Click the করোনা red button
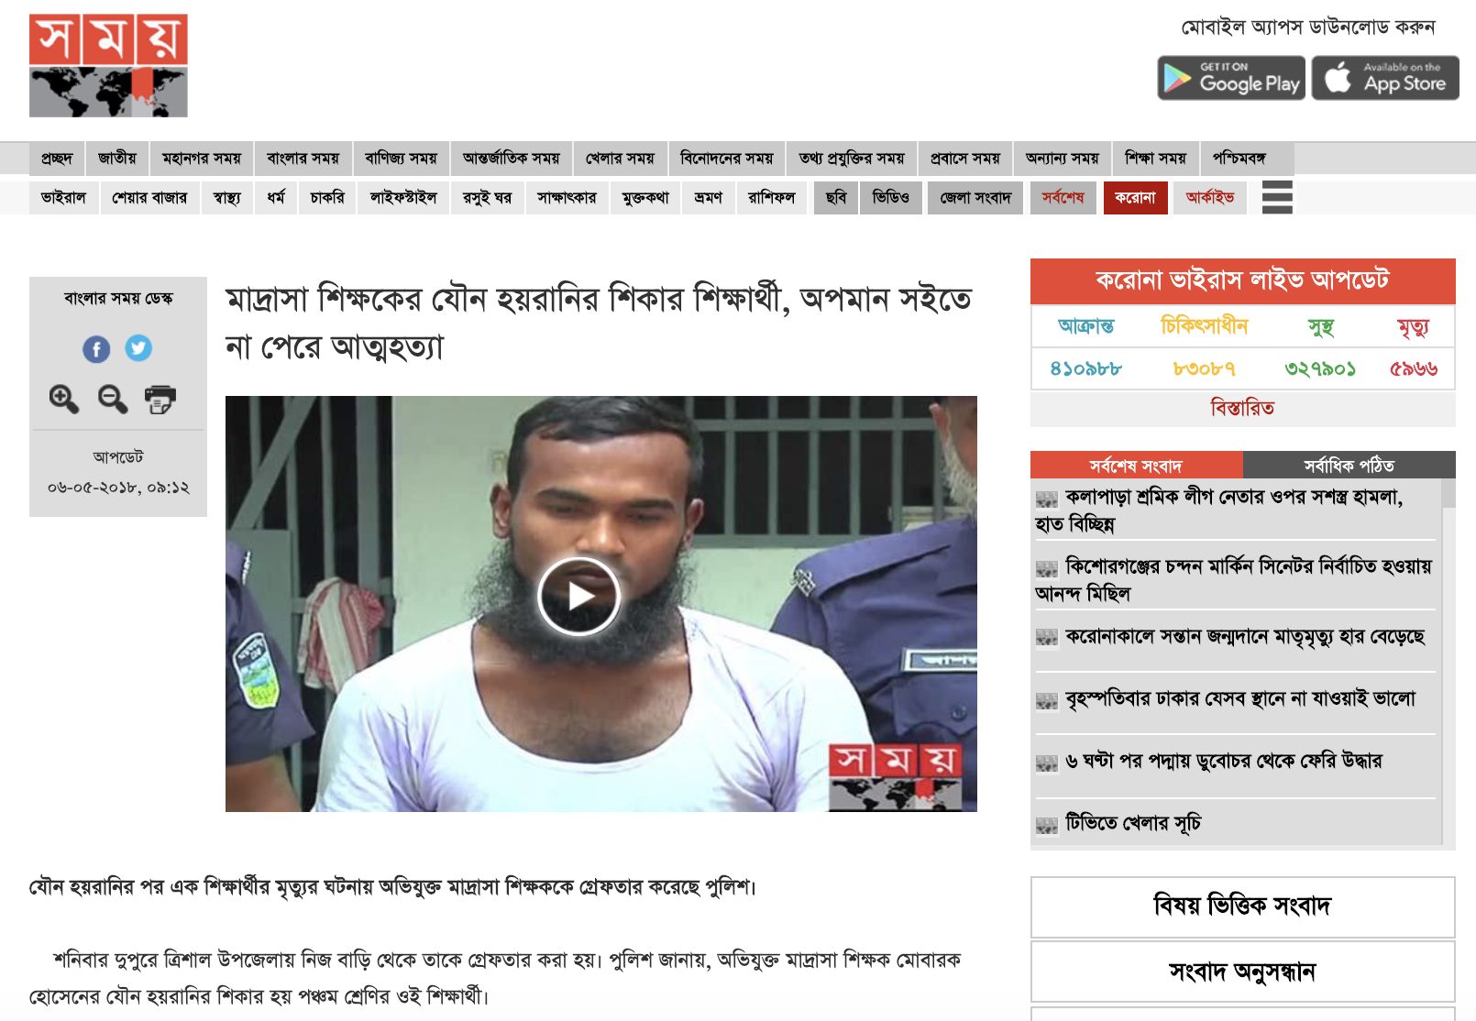Image resolution: width=1476 pixels, height=1021 pixels. pyautogui.click(x=1136, y=197)
